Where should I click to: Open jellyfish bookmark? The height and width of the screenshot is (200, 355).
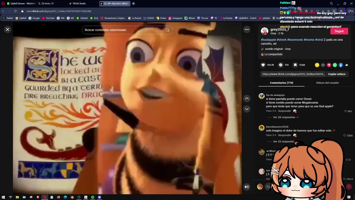coord(264,18)
